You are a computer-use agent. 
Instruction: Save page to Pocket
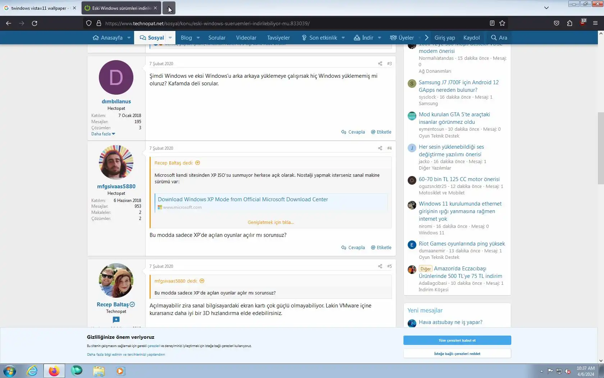click(557, 23)
